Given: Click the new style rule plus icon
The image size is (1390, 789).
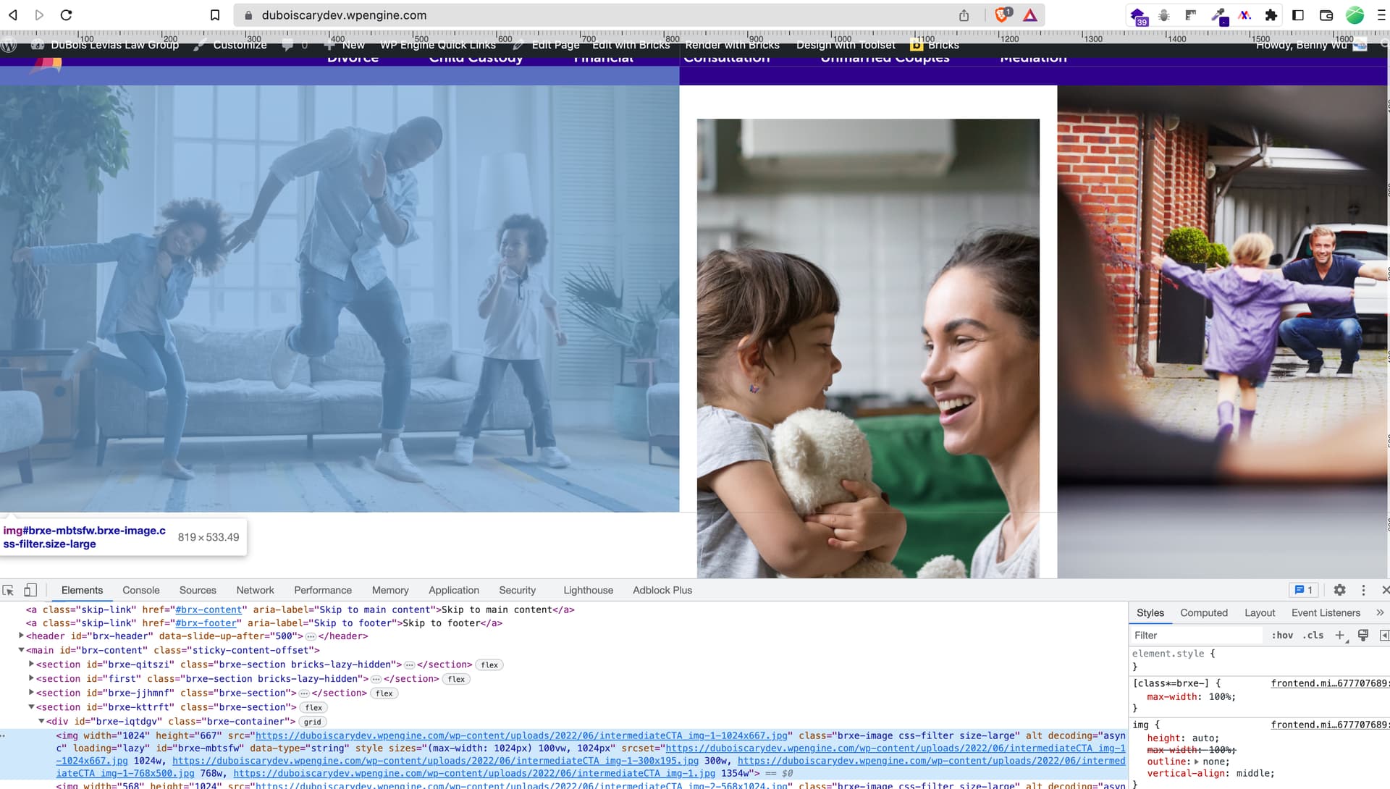Looking at the screenshot, I should click(1339, 635).
